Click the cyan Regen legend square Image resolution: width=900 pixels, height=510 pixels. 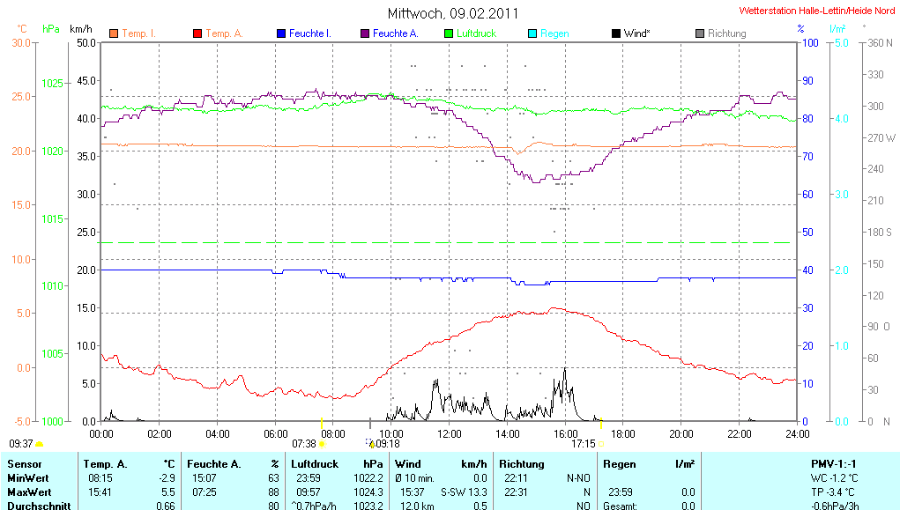click(532, 33)
